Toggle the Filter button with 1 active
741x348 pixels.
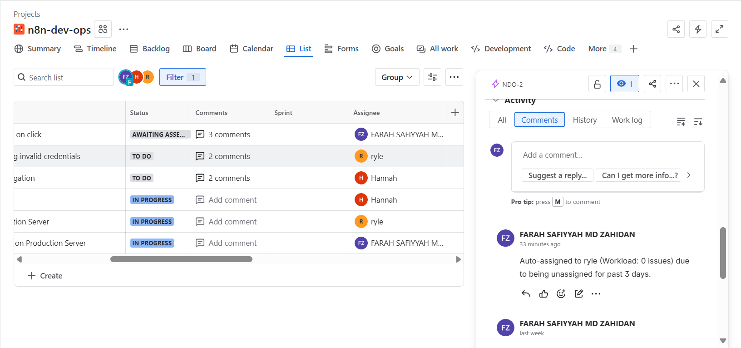(x=183, y=77)
